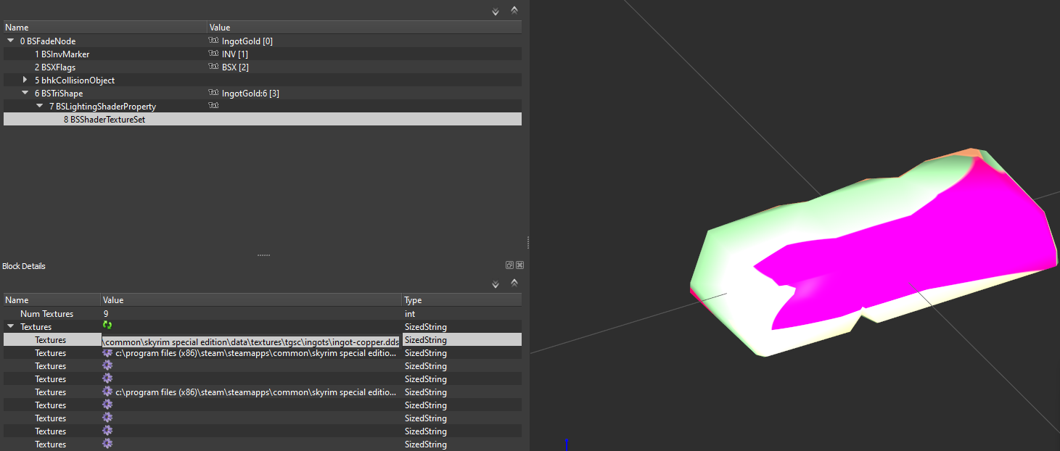
Task: Click the Txt icon in the BSLightingShaderProperty row
Action: 213,107
